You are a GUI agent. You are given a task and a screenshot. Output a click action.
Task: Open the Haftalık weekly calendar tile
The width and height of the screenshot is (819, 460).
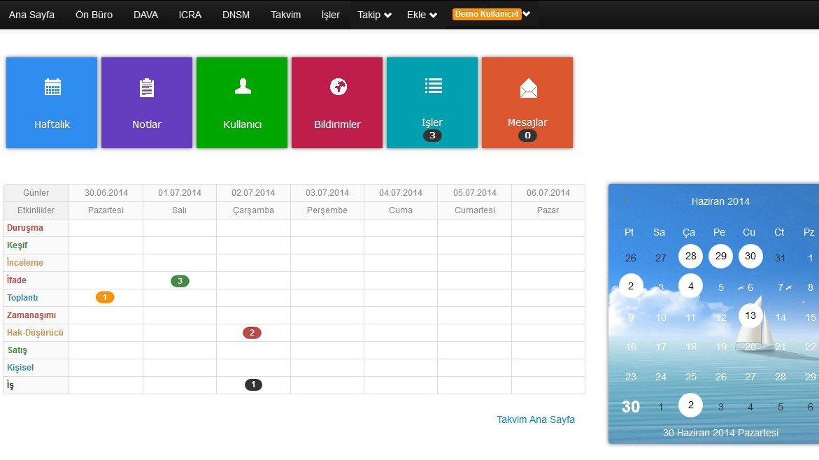click(52, 103)
